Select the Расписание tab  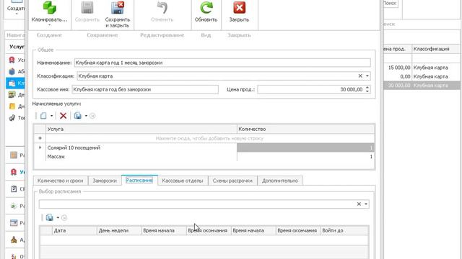[139, 181]
